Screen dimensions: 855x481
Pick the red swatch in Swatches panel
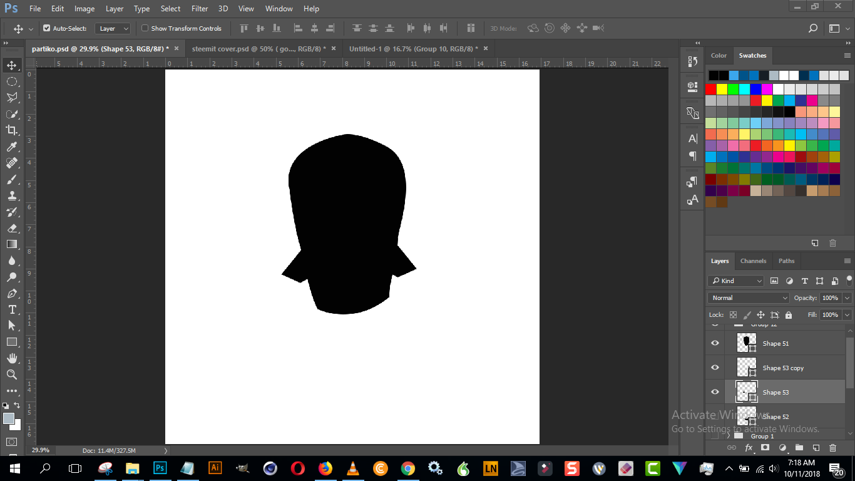(x=710, y=89)
